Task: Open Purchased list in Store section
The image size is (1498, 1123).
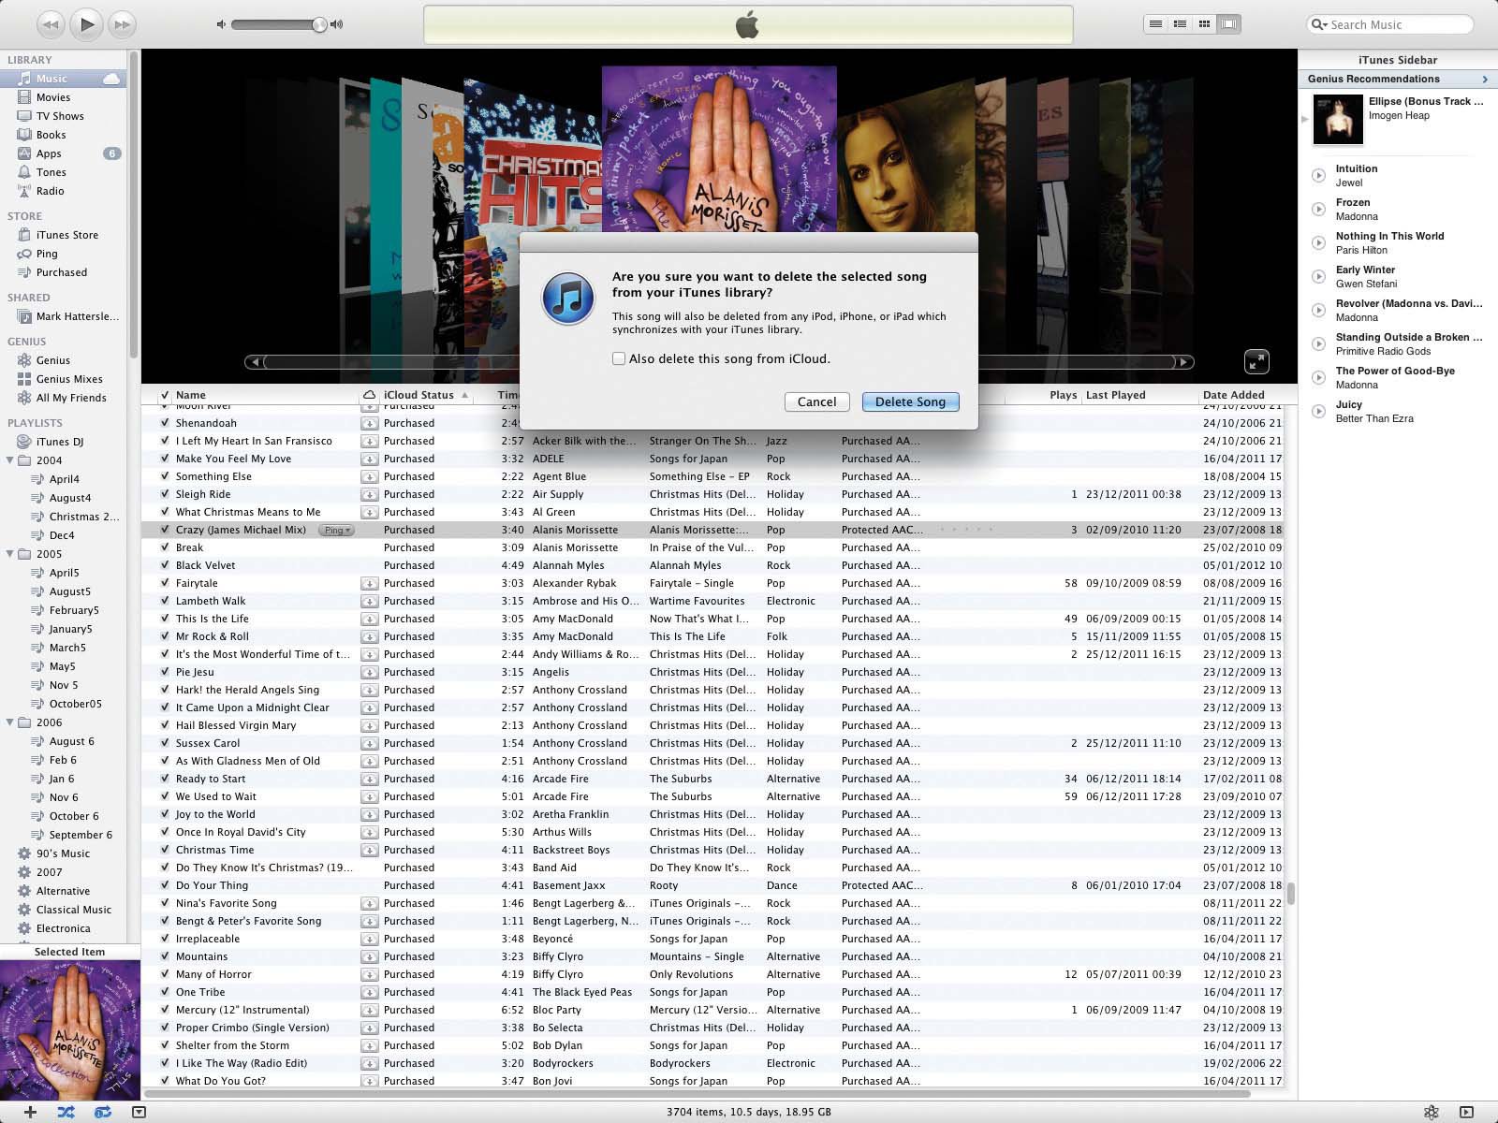Action: coord(61,272)
